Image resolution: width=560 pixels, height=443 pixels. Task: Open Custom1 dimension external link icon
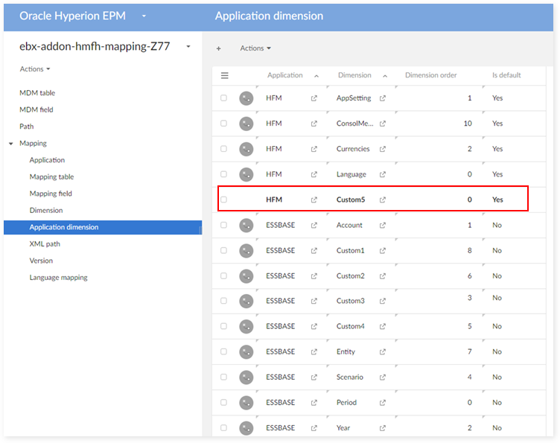point(383,251)
